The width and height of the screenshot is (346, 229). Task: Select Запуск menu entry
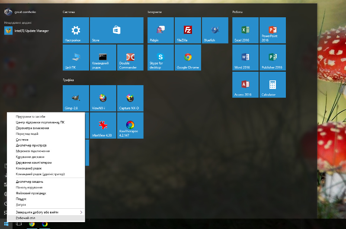[x=46, y=205]
